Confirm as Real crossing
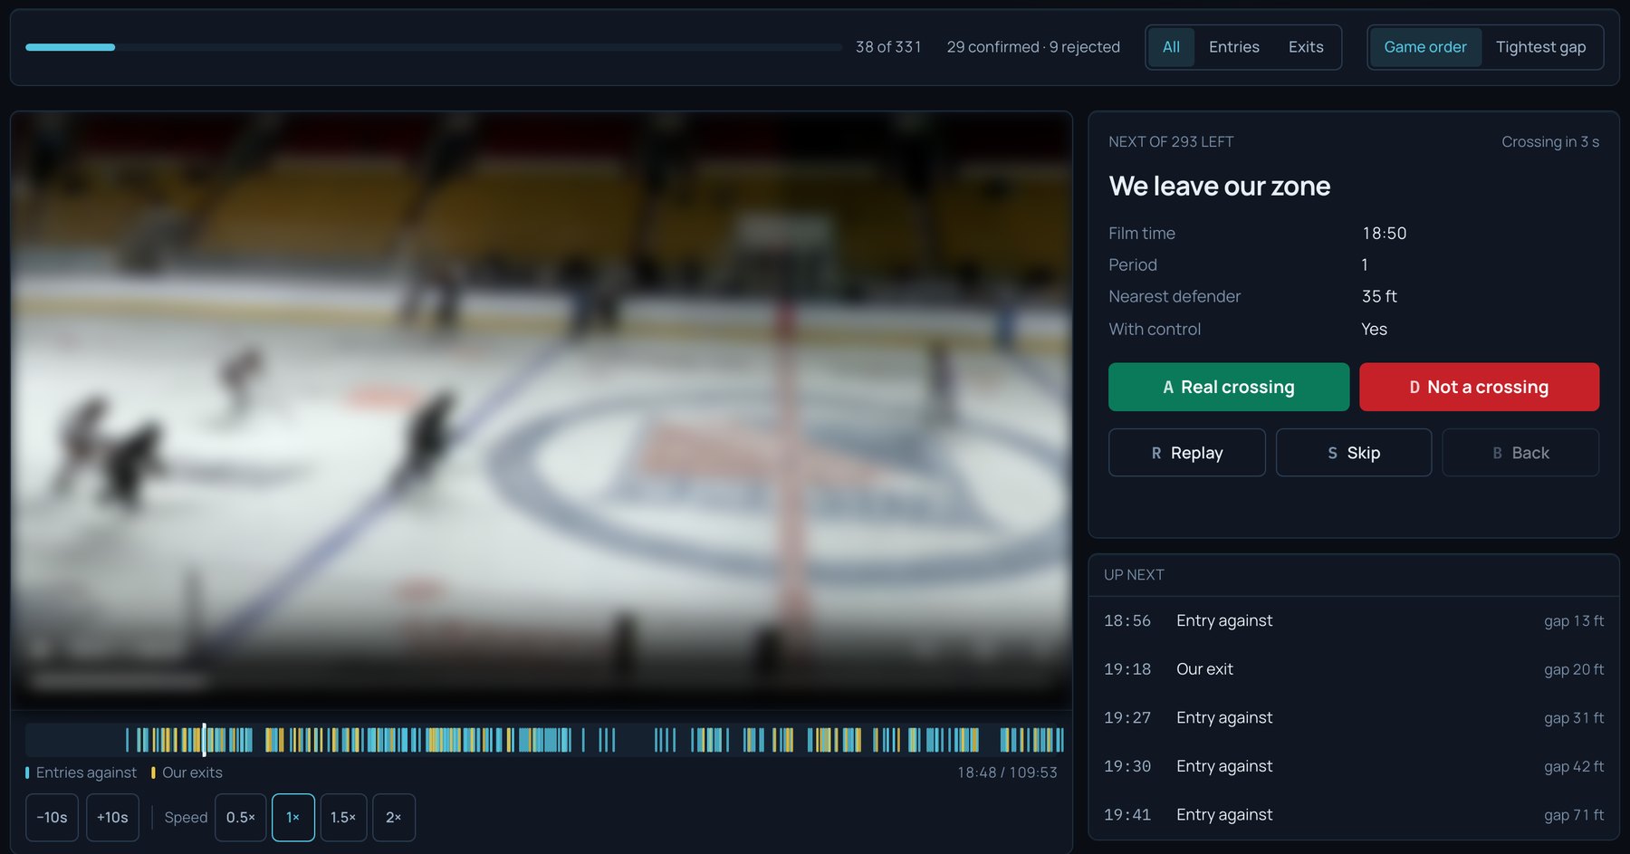 click(x=1229, y=387)
